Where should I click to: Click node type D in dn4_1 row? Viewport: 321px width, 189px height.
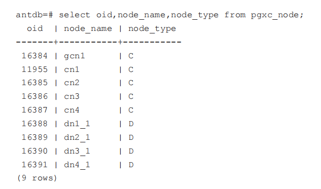[x=131, y=165]
